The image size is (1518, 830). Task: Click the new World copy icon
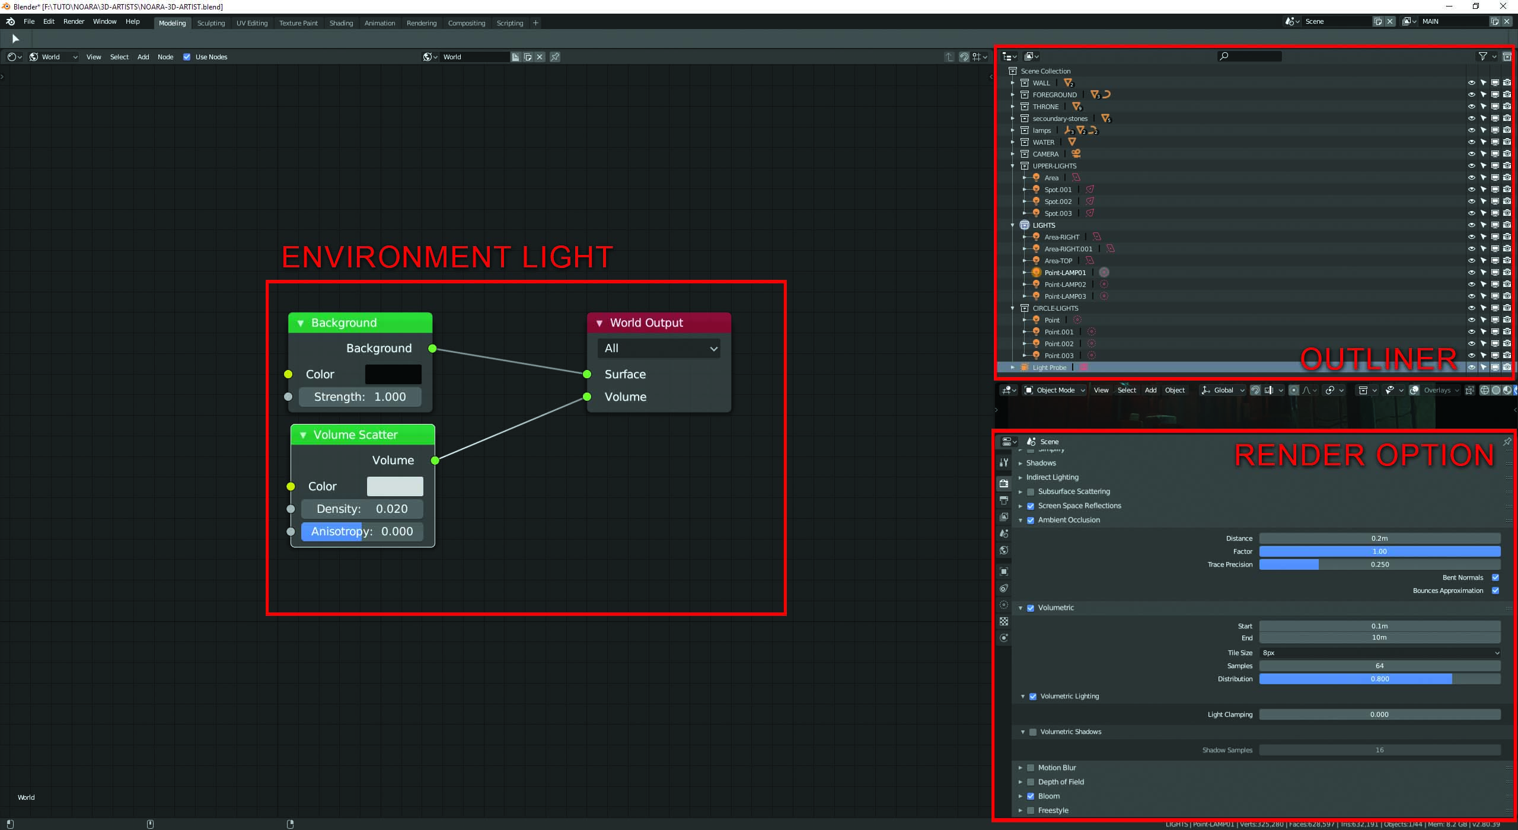528,57
